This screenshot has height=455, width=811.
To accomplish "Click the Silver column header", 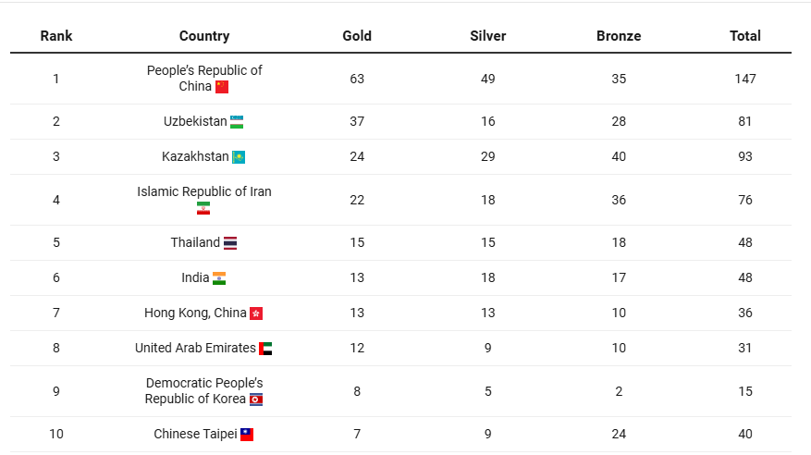I will pyautogui.click(x=488, y=36).
